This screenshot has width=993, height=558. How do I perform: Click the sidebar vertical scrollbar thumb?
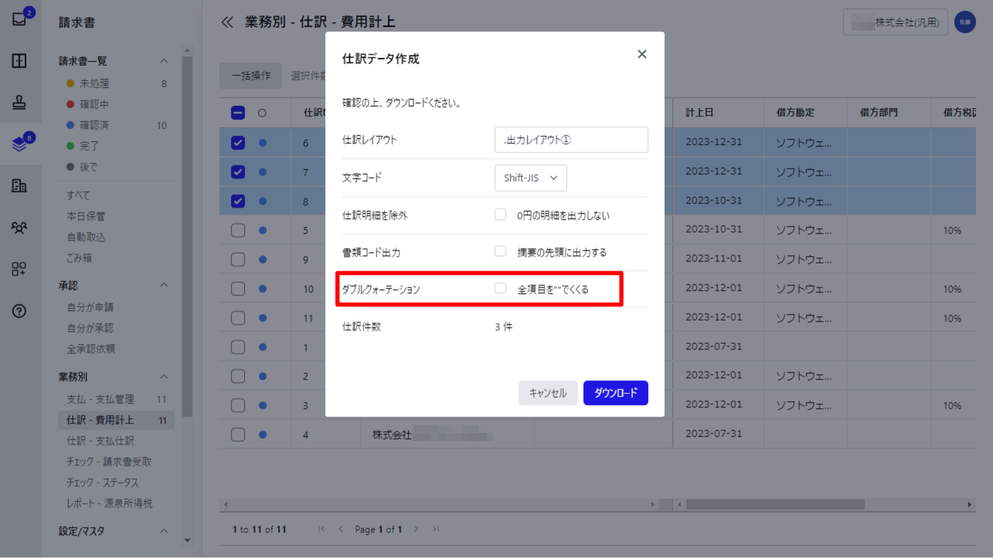tap(187, 236)
